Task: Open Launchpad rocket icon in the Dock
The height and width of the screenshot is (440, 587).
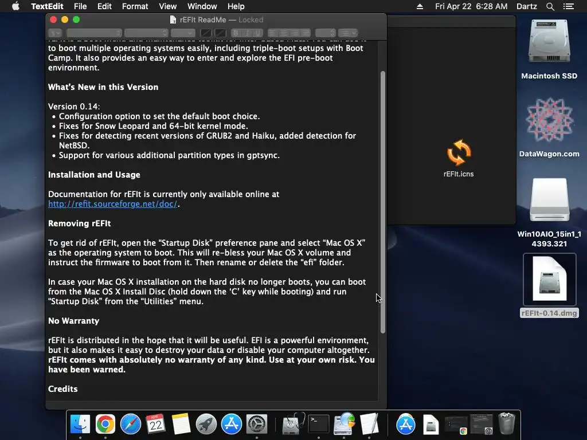Action: coord(206,424)
